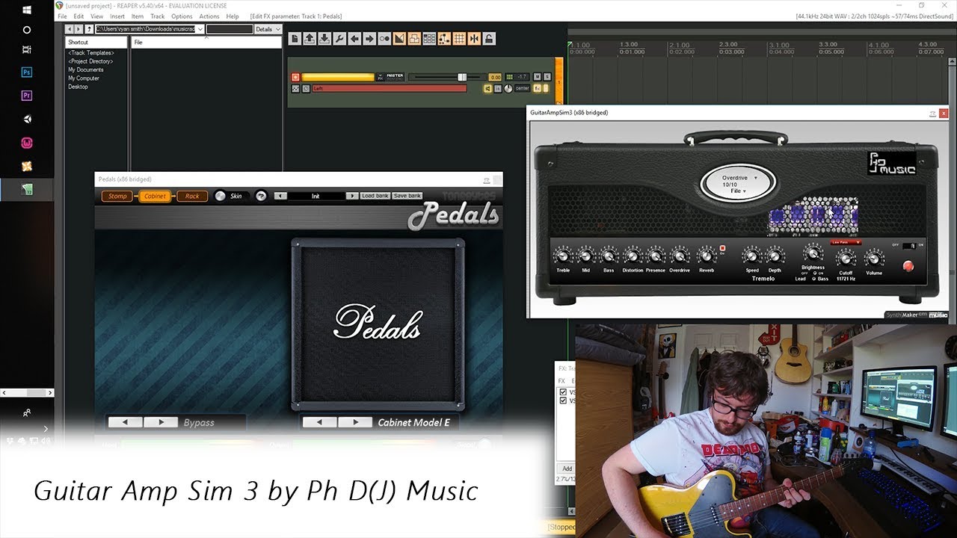The image size is (957, 538).
Task: Click the Add button in FX window
Action: tap(567, 469)
